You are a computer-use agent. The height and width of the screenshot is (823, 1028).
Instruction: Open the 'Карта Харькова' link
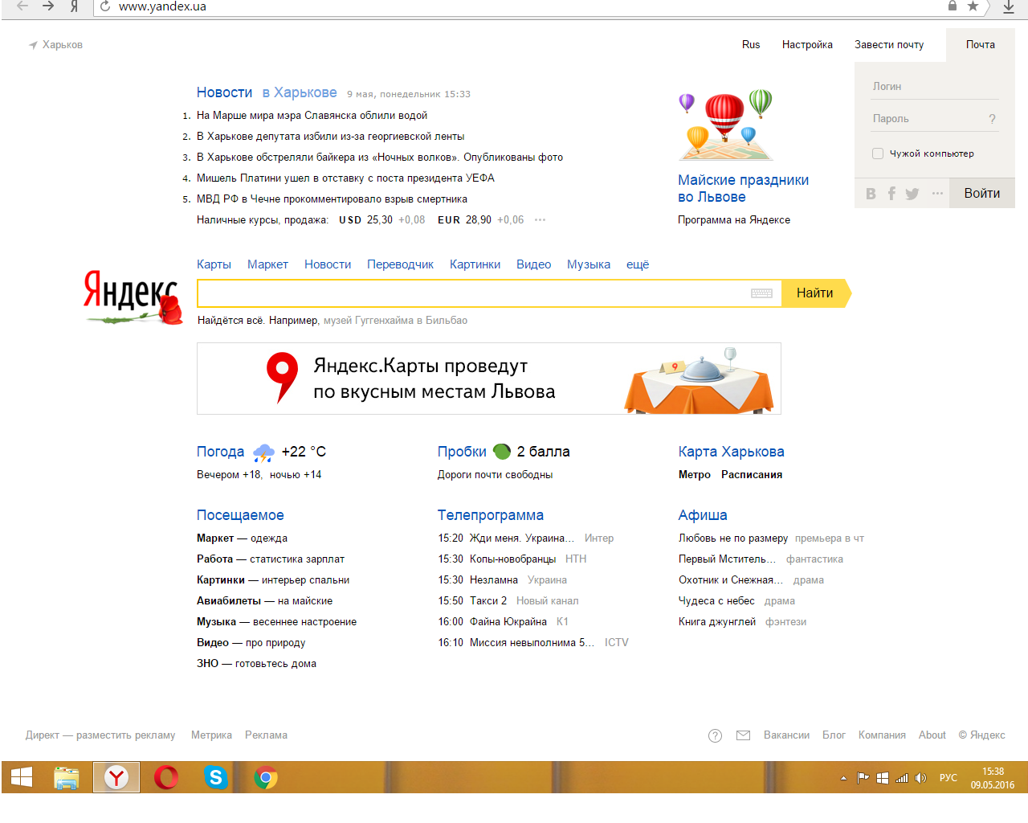(731, 452)
